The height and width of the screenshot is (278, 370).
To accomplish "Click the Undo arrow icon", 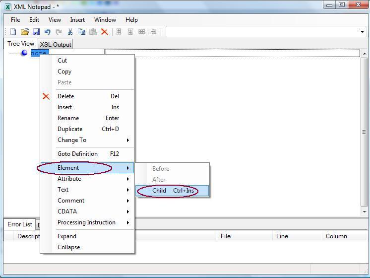I will pos(48,32).
